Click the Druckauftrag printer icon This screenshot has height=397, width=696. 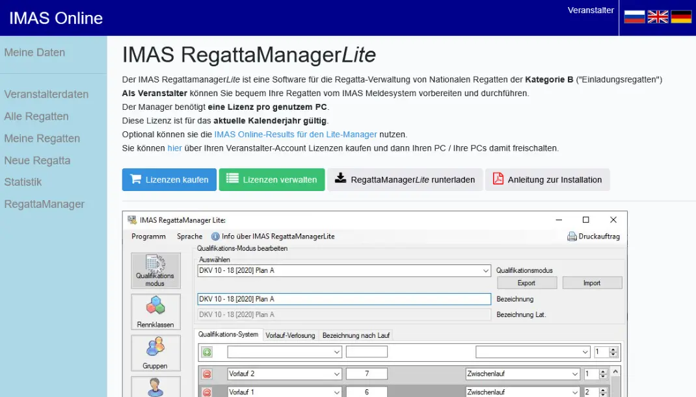pos(572,237)
